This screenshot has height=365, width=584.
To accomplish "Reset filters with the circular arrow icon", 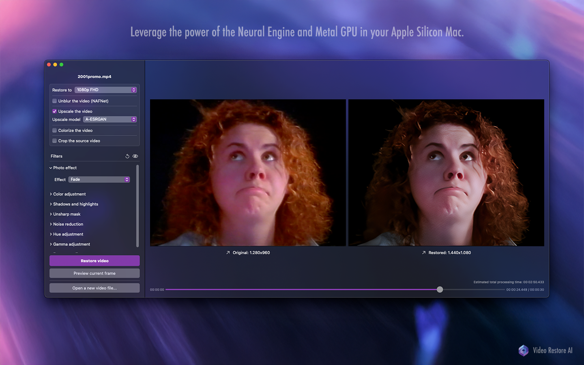I will (x=127, y=156).
